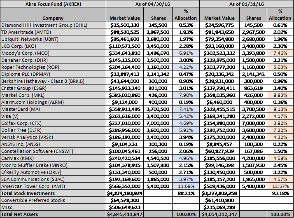Select the 93.18% allocation total
This screenshot has height=218, width=294.
[280, 193]
